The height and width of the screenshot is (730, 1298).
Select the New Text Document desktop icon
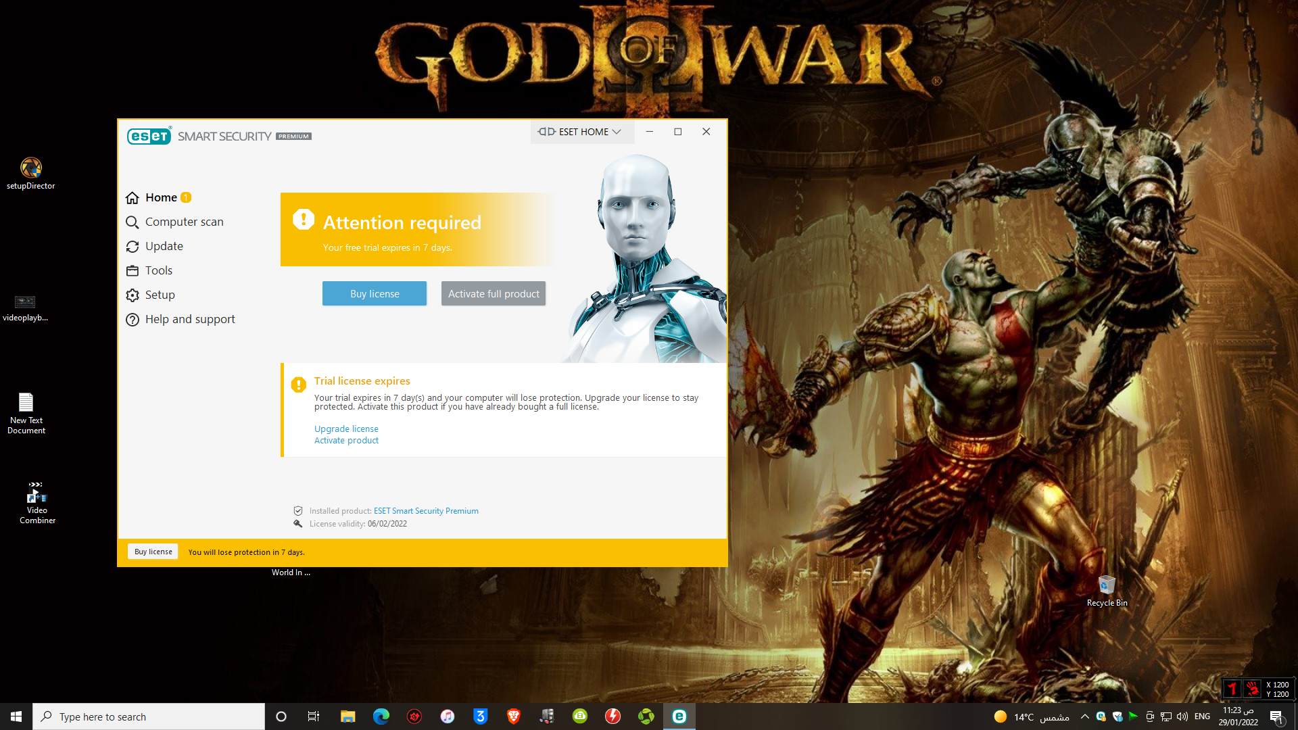click(26, 413)
